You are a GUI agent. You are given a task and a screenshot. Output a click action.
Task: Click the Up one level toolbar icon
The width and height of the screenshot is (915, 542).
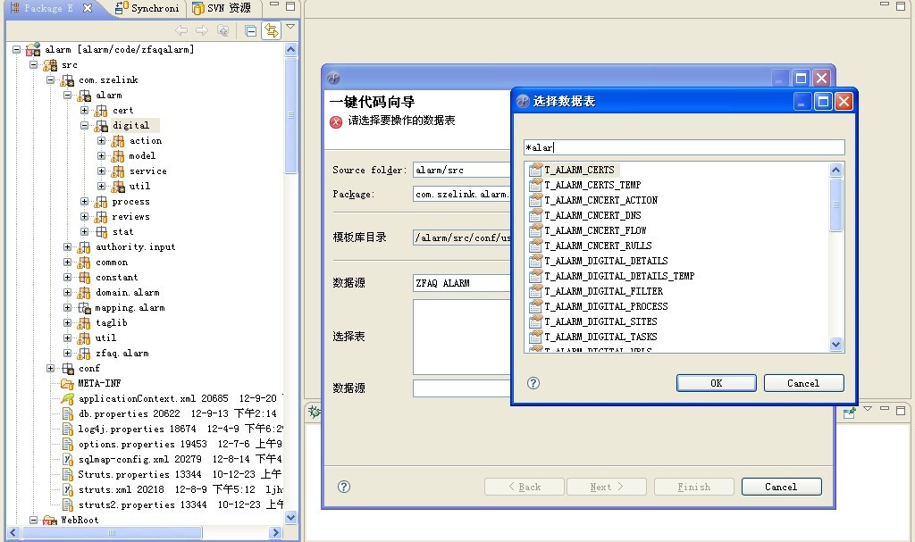[222, 30]
